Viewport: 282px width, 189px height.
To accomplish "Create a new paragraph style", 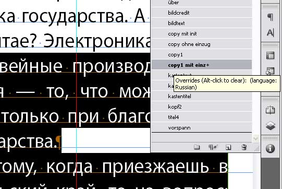I will point(228,147).
